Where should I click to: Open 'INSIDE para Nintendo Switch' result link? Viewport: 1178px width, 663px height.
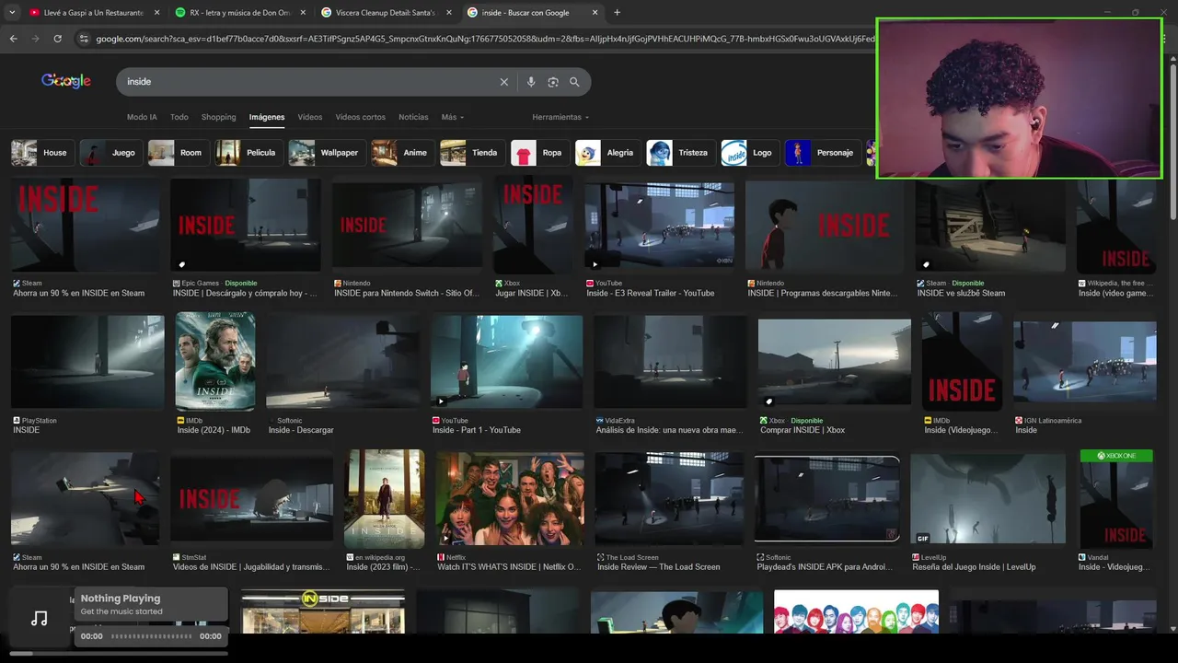point(407,294)
